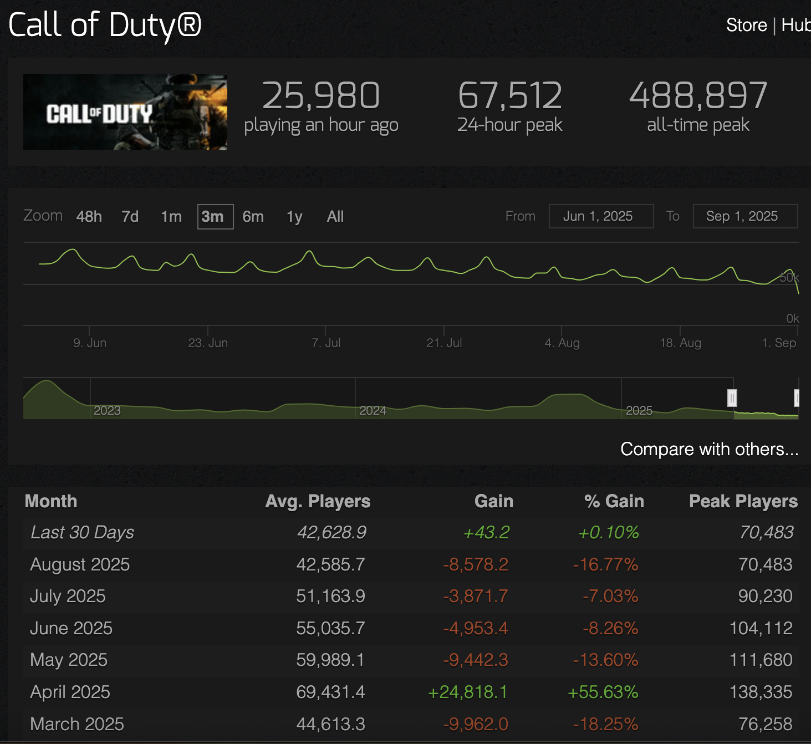Image resolution: width=811 pixels, height=744 pixels.
Task: Click the 4. Aug axis label
Action: click(562, 343)
